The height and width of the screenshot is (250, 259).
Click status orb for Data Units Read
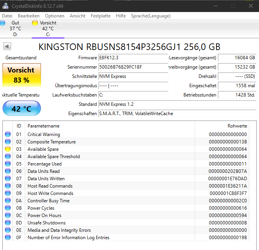click(x=8, y=171)
